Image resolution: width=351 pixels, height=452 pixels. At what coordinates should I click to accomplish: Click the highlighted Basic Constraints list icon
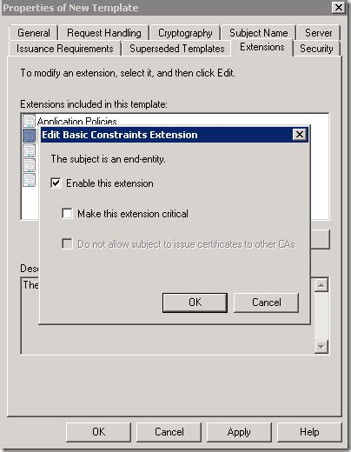pos(29,136)
